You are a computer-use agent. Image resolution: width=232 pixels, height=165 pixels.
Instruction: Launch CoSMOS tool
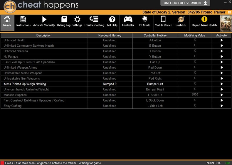181,21
